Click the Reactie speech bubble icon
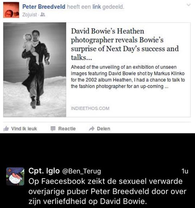The width and height of the screenshot is (195, 208). (53, 129)
